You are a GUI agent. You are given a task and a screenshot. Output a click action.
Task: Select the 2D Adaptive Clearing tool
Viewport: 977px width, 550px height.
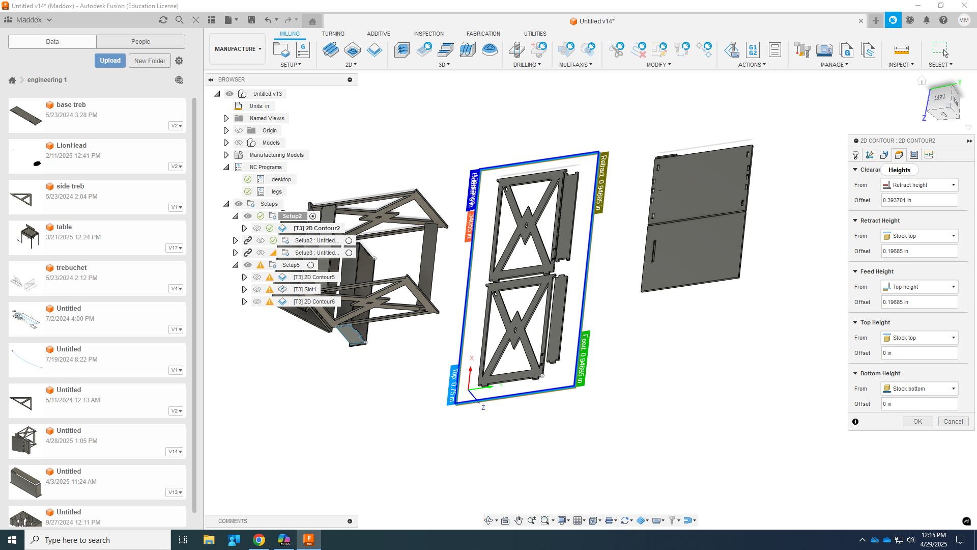point(331,50)
